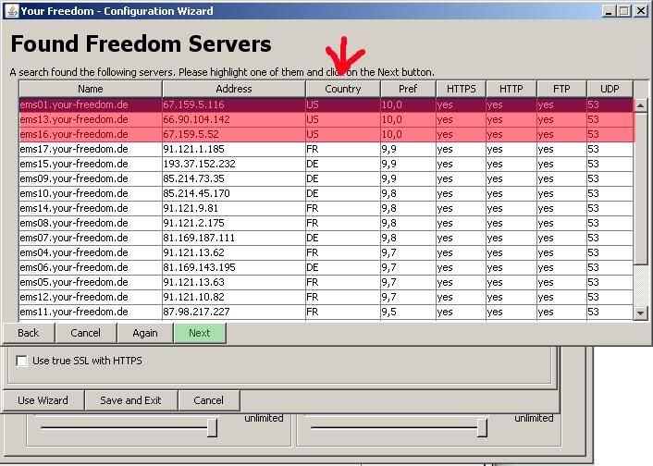This screenshot has height=466, width=653.
Task: Select server ems04.your-freedom.de
Action: (x=326, y=252)
